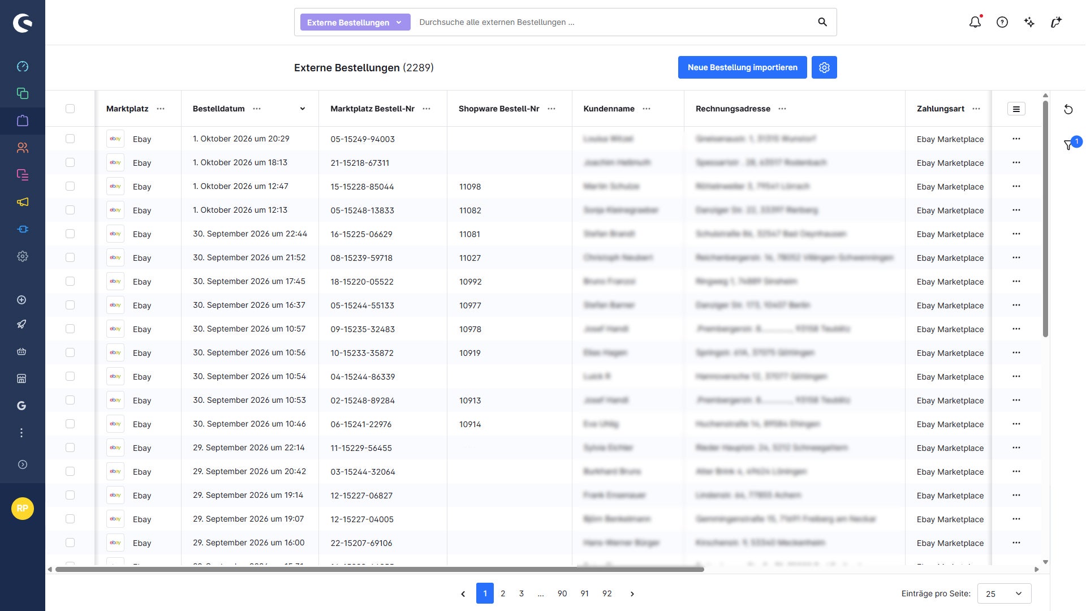This screenshot has width=1086, height=611.
Task: Click the search magnifier icon
Action: [x=822, y=22]
